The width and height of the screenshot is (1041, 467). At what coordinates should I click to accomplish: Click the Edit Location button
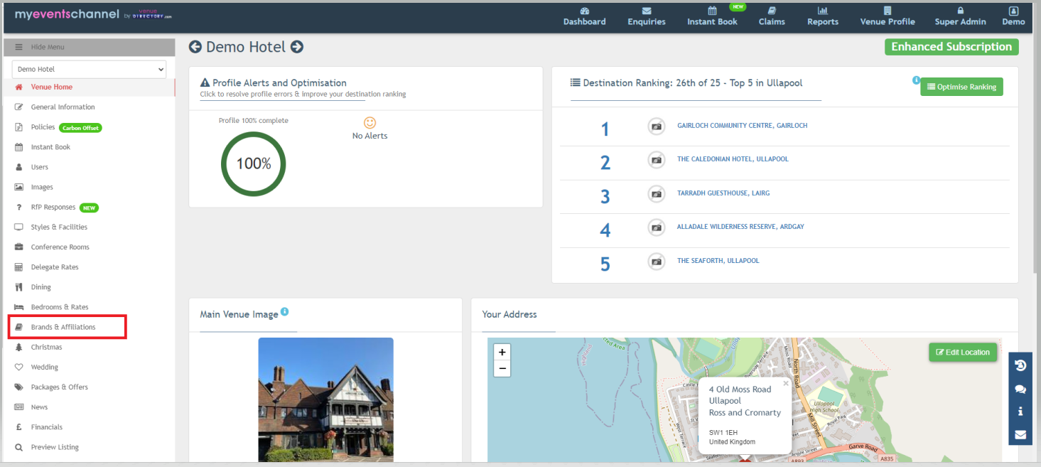click(x=963, y=353)
